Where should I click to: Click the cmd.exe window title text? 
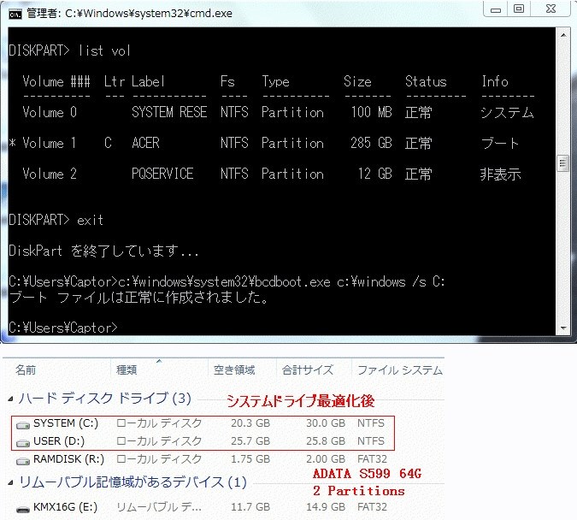click(x=129, y=14)
